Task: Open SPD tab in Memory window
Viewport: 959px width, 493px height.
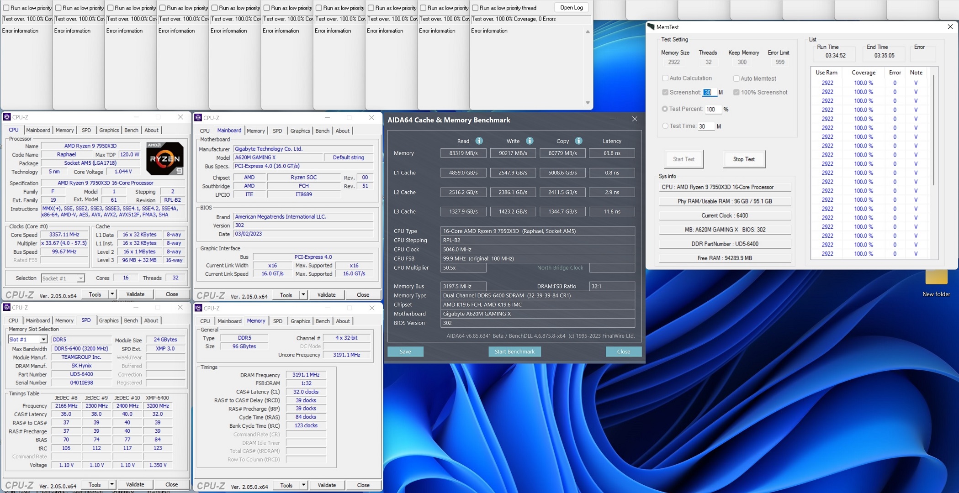Action: 277,321
